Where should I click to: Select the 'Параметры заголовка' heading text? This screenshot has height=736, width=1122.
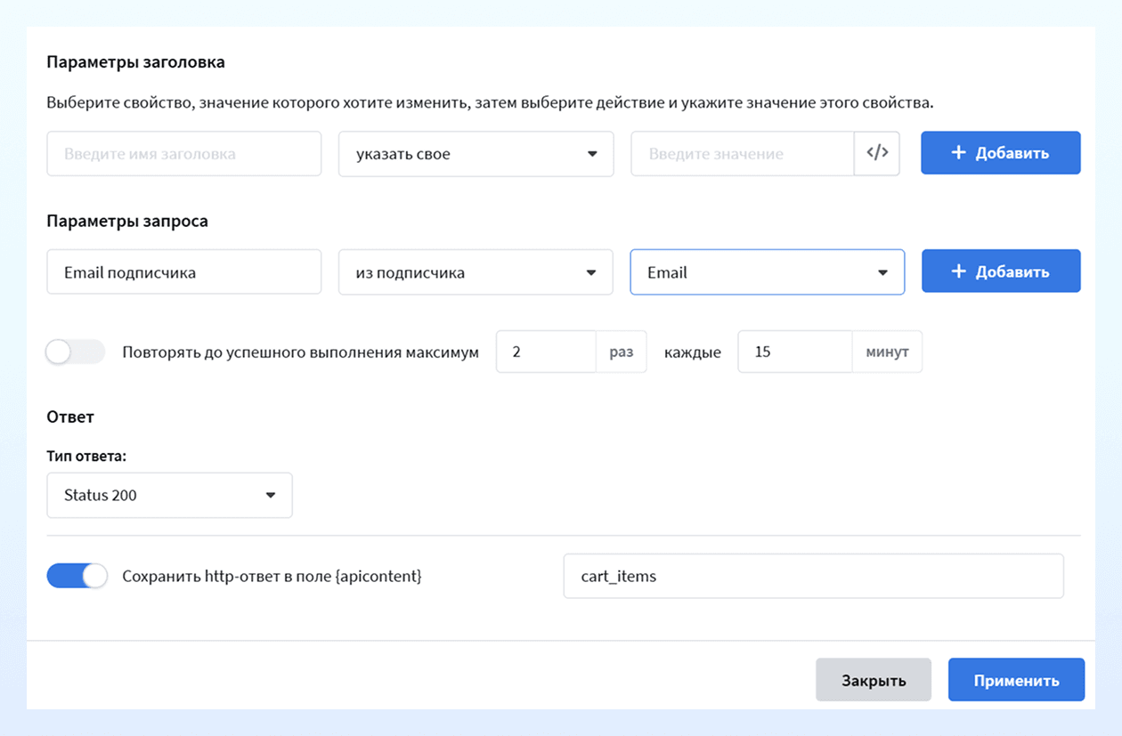135,62
